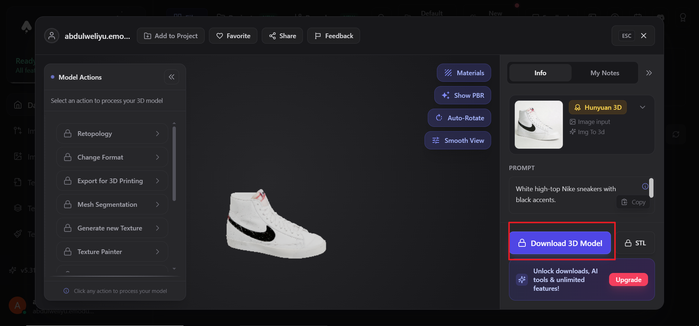Click the "PROMPT" heading
The height and width of the screenshot is (326, 699).
[x=522, y=168]
